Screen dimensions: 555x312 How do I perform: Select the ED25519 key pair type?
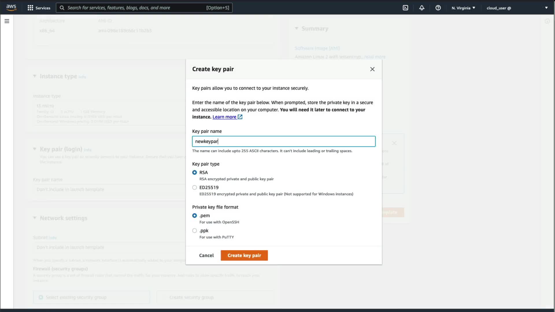click(x=195, y=187)
